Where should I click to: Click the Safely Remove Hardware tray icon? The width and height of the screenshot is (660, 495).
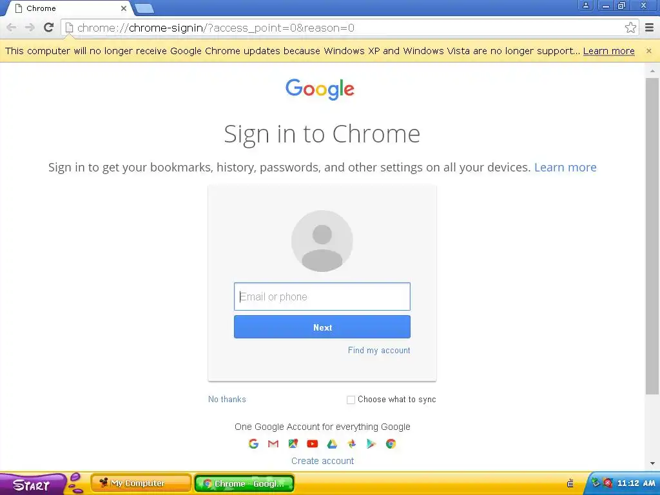596,482
